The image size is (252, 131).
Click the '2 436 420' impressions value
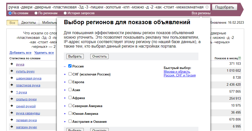click(234, 84)
